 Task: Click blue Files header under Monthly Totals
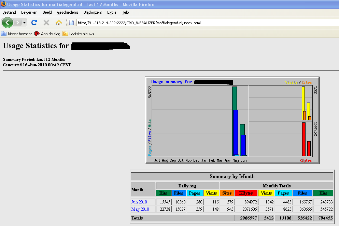pos(302,193)
